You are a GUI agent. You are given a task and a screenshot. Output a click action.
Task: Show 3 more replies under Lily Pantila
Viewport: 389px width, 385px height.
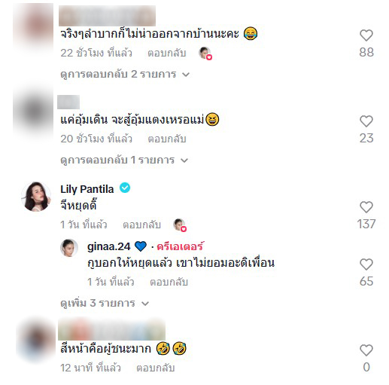coord(105,304)
